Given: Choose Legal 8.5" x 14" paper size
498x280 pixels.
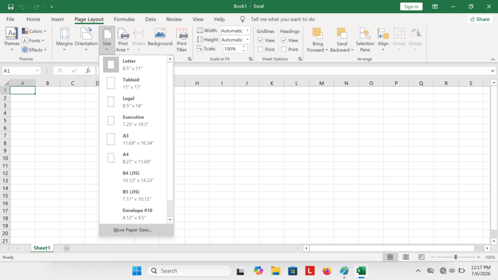Looking at the screenshot, I should [x=133, y=102].
